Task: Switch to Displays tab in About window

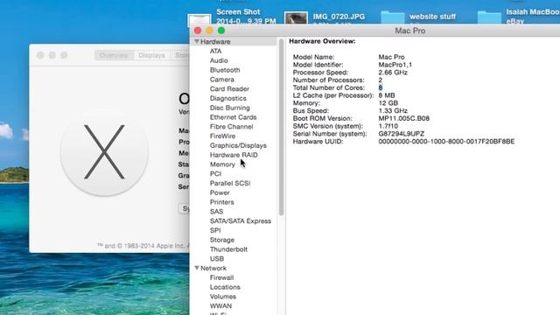Action: [x=151, y=55]
